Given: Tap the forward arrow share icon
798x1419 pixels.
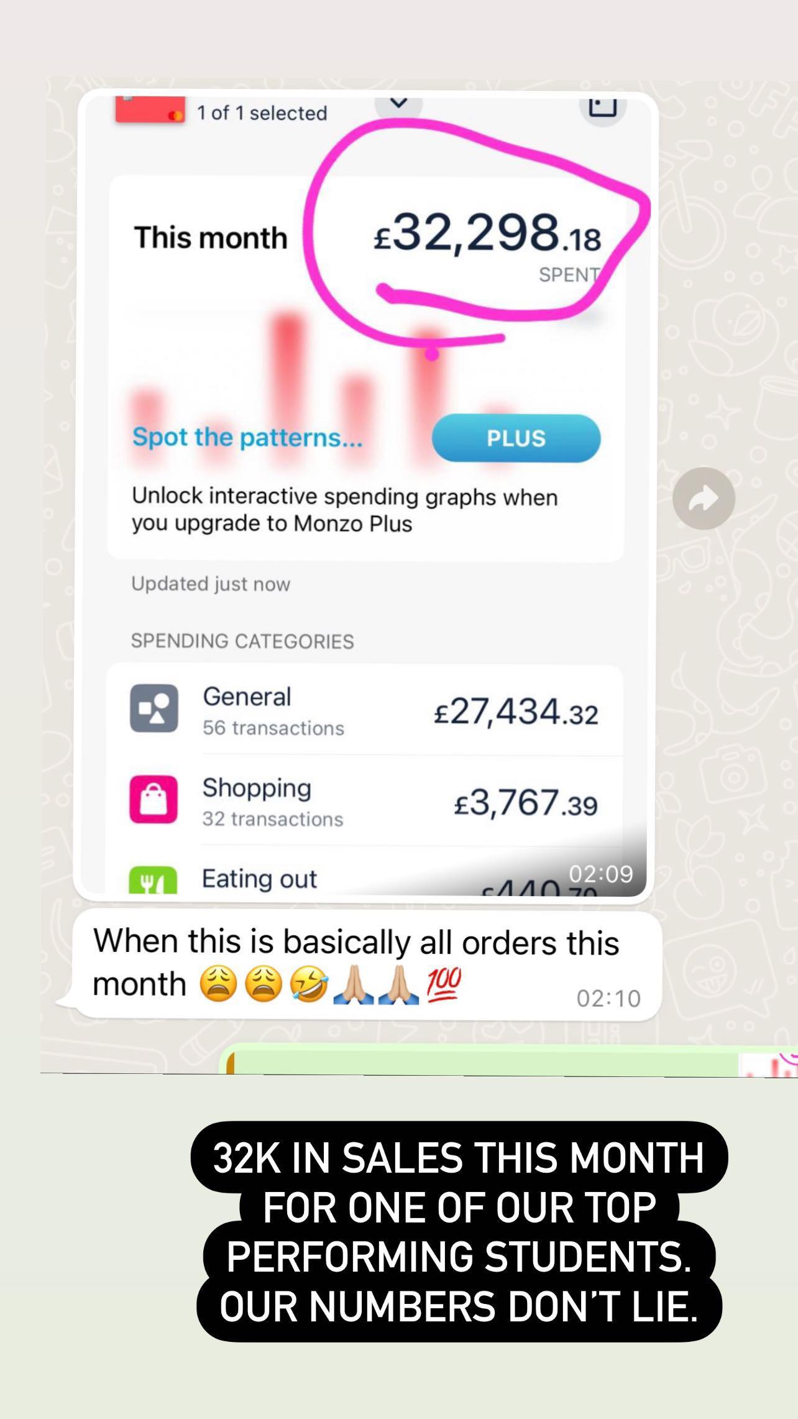Looking at the screenshot, I should click(x=704, y=498).
